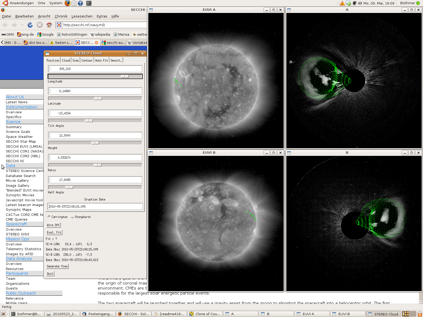Launch Firefox from the top panel icon

click(68, 3)
